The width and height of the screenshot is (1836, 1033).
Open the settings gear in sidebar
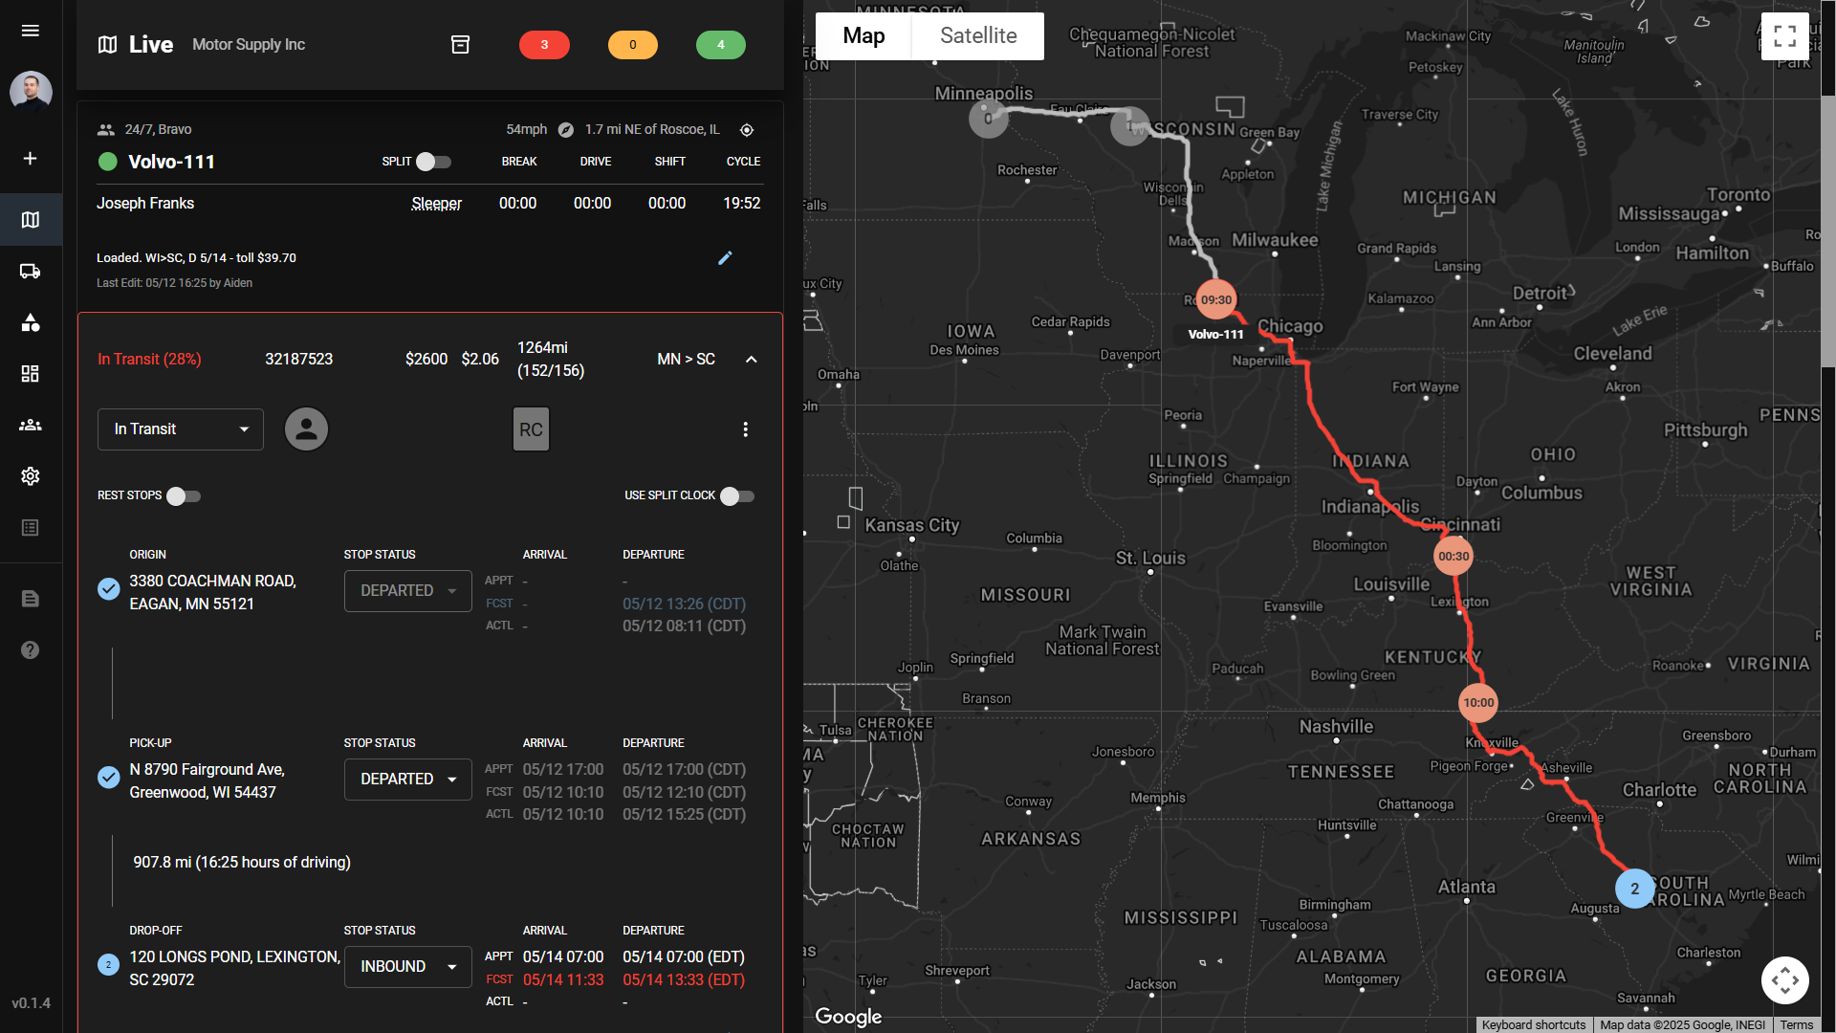[31, 476]
